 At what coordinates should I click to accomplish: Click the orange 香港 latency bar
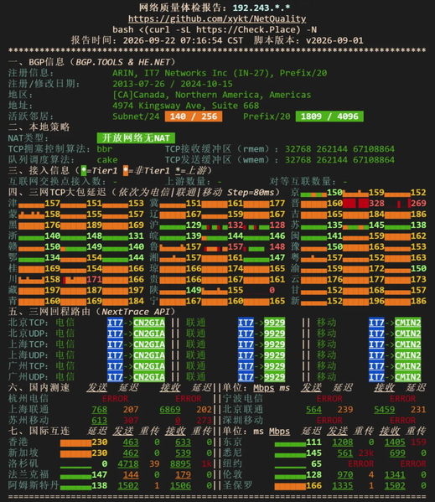(x=76, y=443)
